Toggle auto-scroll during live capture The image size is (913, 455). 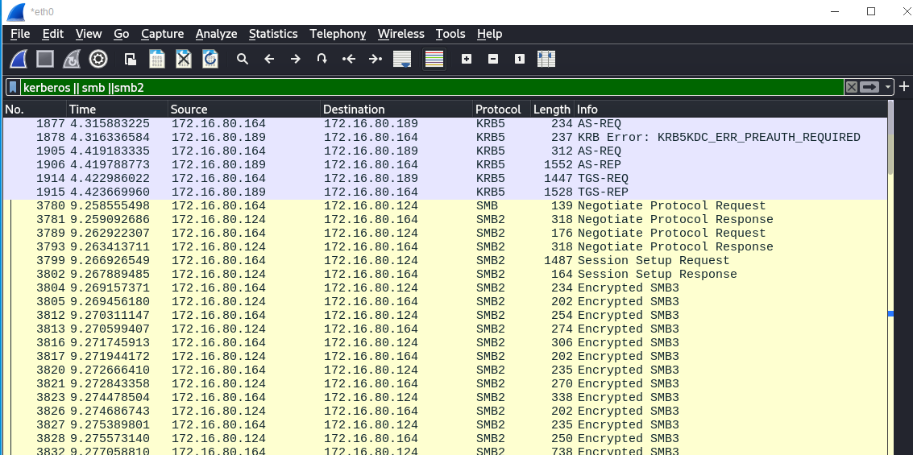coord(401,59)
